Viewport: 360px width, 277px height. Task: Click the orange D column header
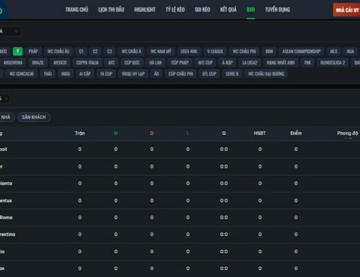152,133
